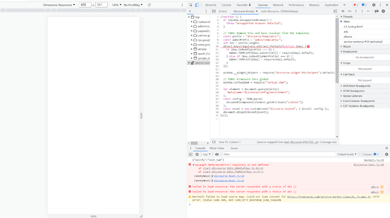
Task: Open the Elements tab
Action: (x=211, y=5)
